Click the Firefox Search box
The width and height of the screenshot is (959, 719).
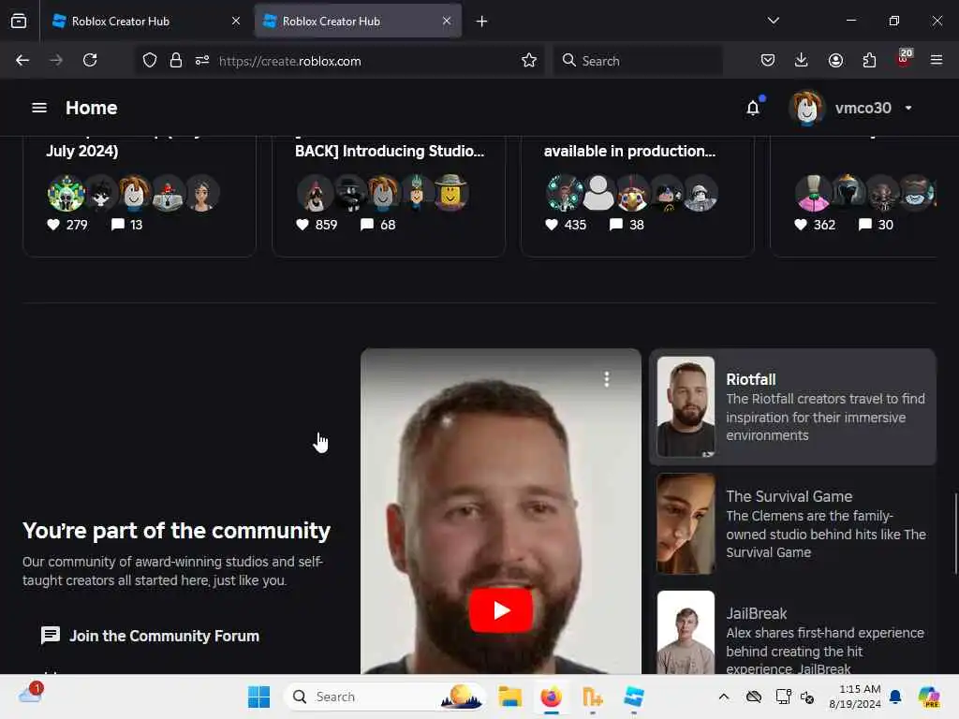pyautogui.click(x=638, y=61)
